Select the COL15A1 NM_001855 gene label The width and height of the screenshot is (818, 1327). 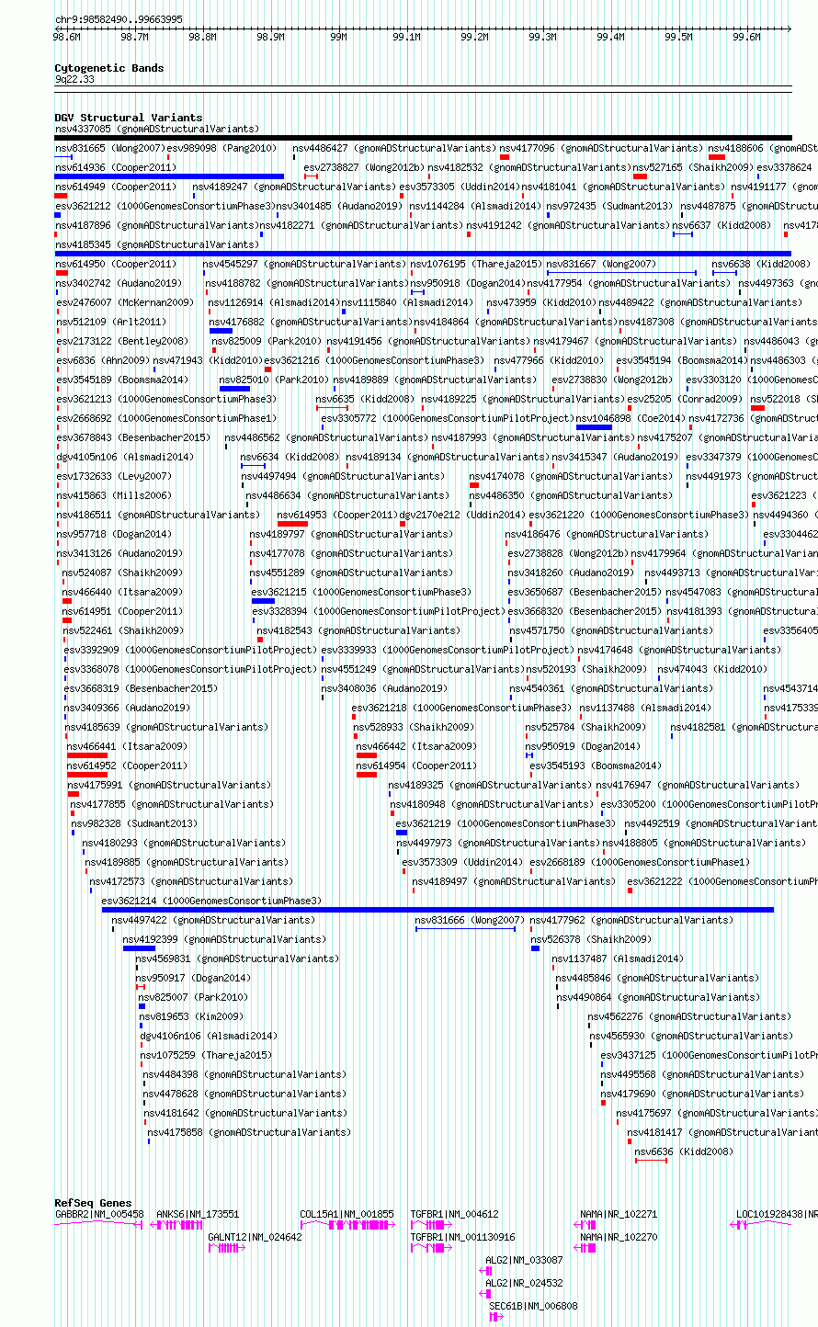point(347,1214)
